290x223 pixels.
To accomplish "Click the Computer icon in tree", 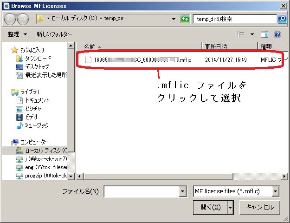I will (14, 142).
